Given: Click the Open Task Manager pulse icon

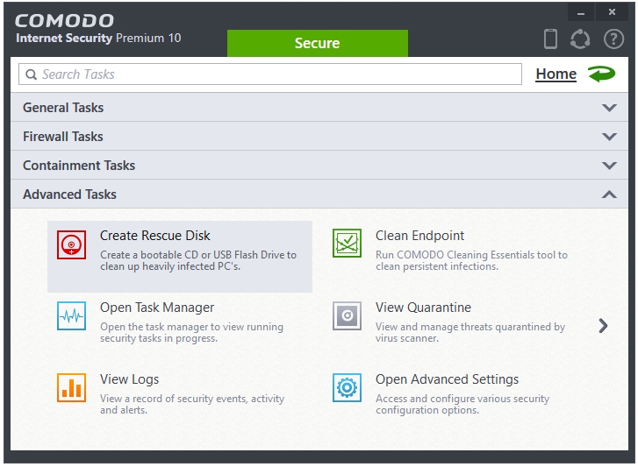Looking at the screenshot, I should point(71,315).
